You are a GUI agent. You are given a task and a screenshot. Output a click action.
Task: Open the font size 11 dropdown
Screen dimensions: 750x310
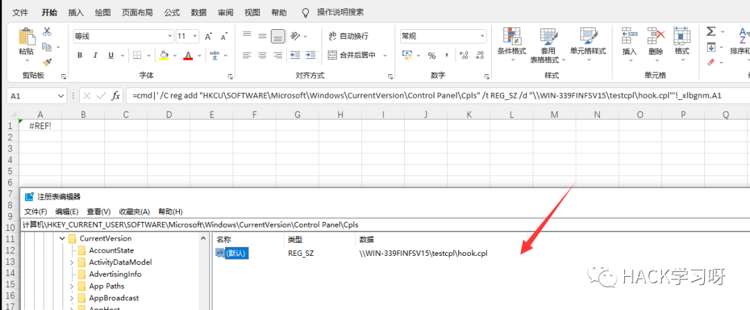(x=194, y=36)
